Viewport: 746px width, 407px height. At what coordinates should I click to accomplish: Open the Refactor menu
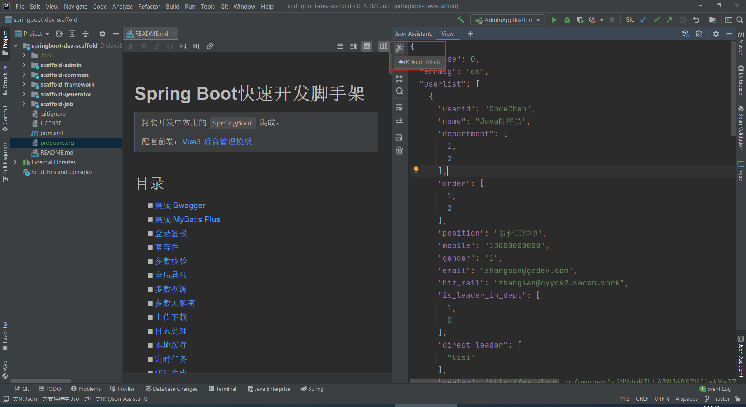pyautogui.click(x=149, y=7)
